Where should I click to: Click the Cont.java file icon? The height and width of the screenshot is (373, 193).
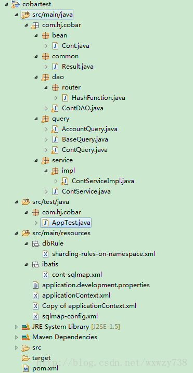(55, 46)
